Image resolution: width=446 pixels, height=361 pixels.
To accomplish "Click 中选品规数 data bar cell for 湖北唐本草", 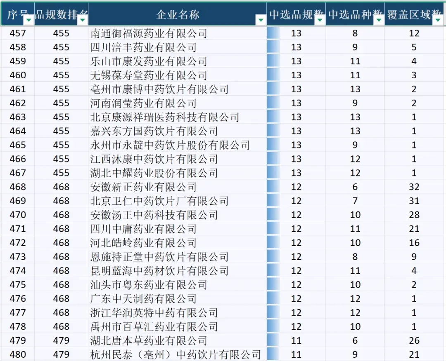I will [x=296, y=340].
